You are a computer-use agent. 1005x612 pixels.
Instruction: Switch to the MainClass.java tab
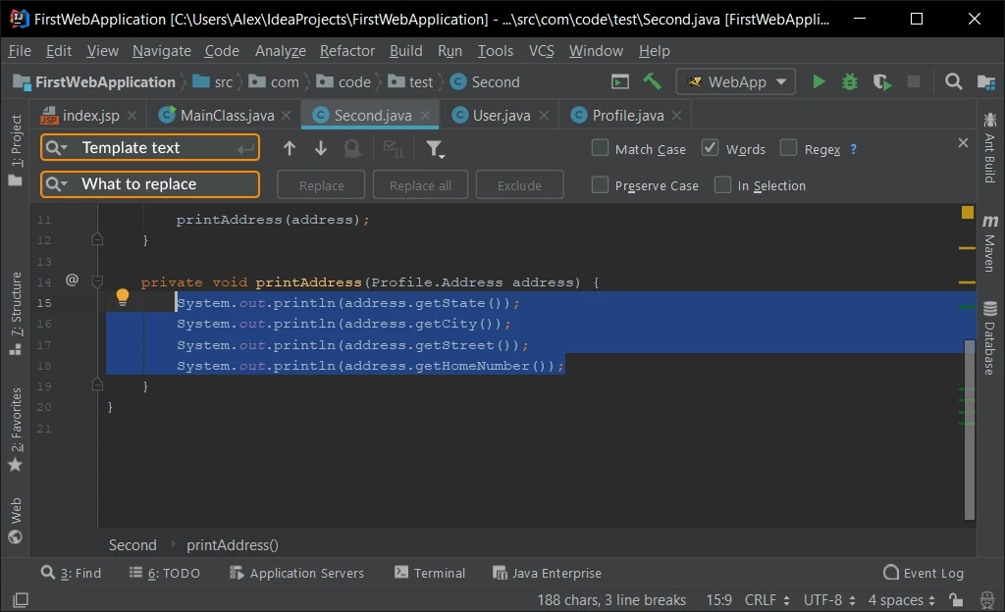(x=227, y=116)
